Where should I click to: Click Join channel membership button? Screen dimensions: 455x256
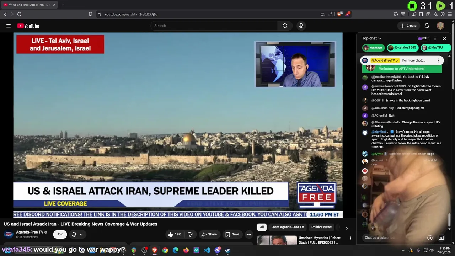point(60,234)
